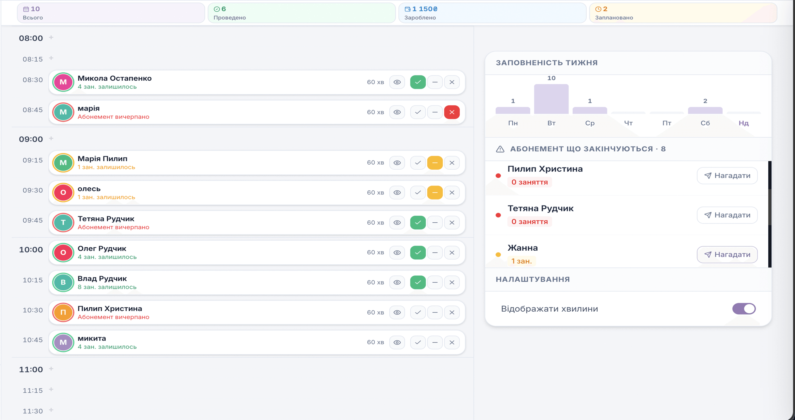Click X icon for Пилип Христина lesson
Viewport: 795px width, 420px height.
pyautogui.click(x=452, y=312)
